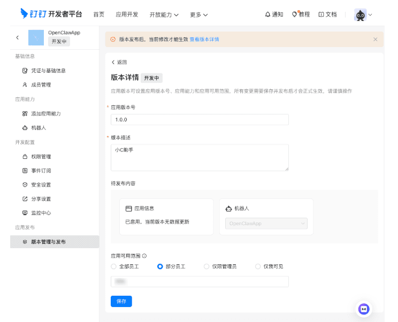Open 权限管理 in the sidebar
This screenshot has height=322, width=398.
pyautogui.click(x=41, y=157)
